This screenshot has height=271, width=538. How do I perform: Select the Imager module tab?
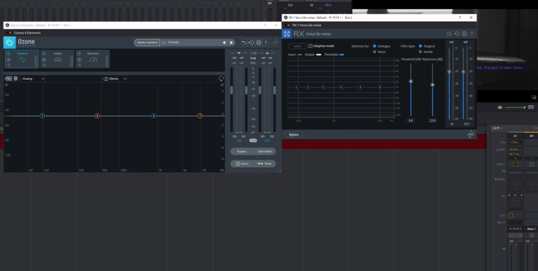coord(57,59)
